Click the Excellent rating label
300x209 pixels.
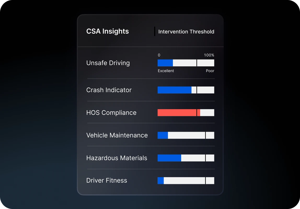point(166,71)
